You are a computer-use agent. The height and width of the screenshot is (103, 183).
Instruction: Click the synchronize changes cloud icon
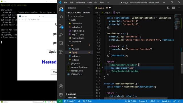click(x=79, y=101)
